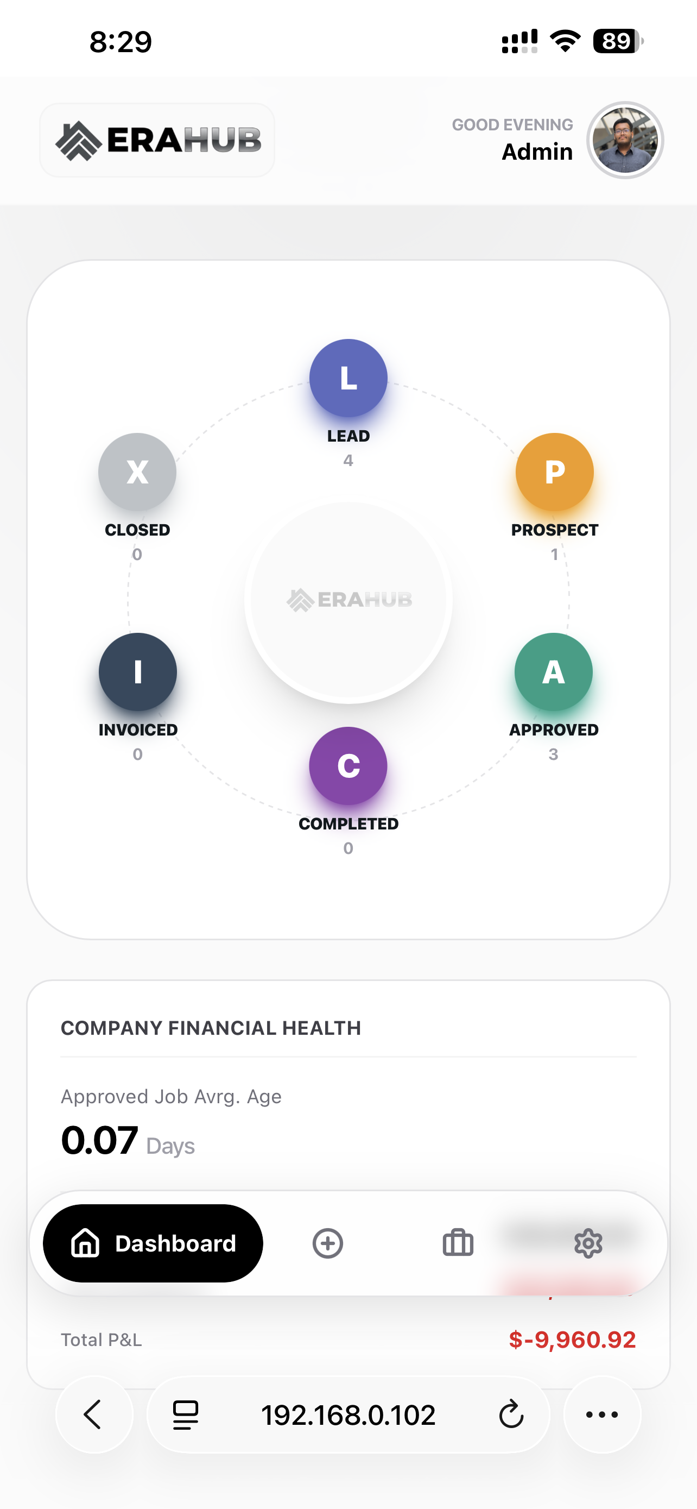Open the settings gear in navigation bar
Image resolution: width=697 pixels, height=1509 pixels.
click(588, 1243)
